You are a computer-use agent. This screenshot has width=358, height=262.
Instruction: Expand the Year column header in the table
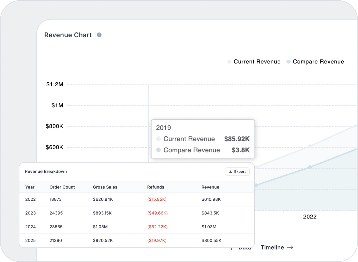tap(29, 187)
